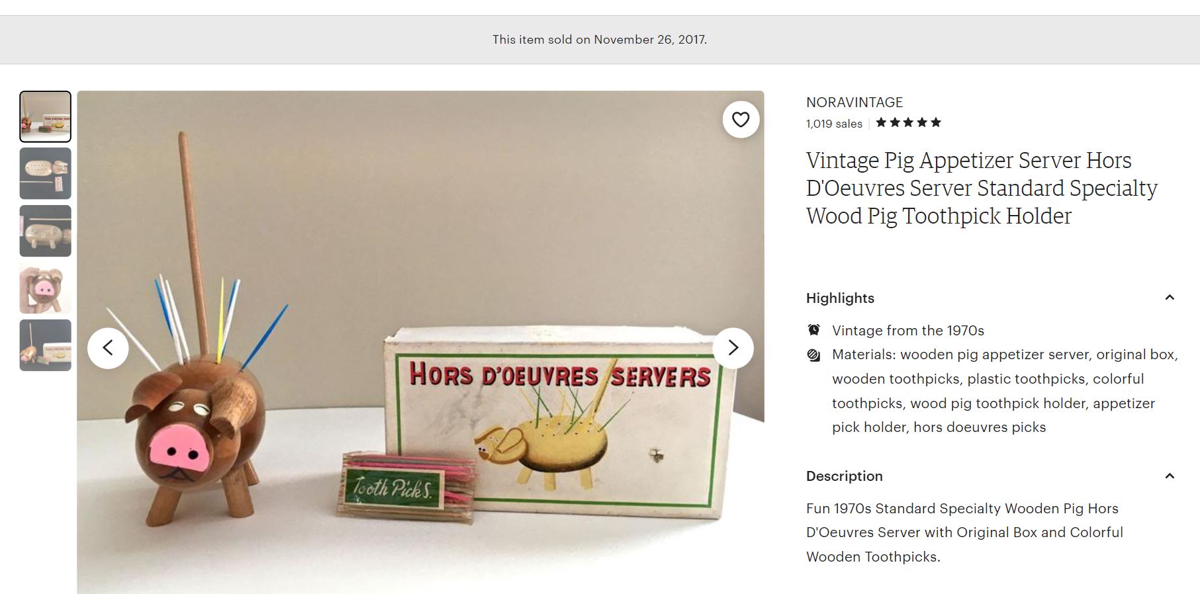Image resolution: width=1200 pixels, height=594 pixels.
Task: Go to the next product photo
Action: click(x=733, y=348)
